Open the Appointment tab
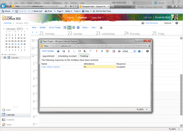183x131 pixels. (x=49, y=56)
